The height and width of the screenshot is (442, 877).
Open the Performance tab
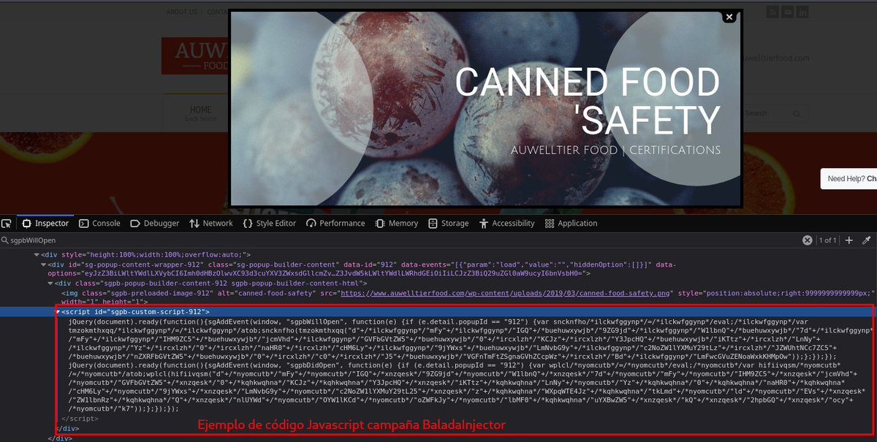pos(335,224)
